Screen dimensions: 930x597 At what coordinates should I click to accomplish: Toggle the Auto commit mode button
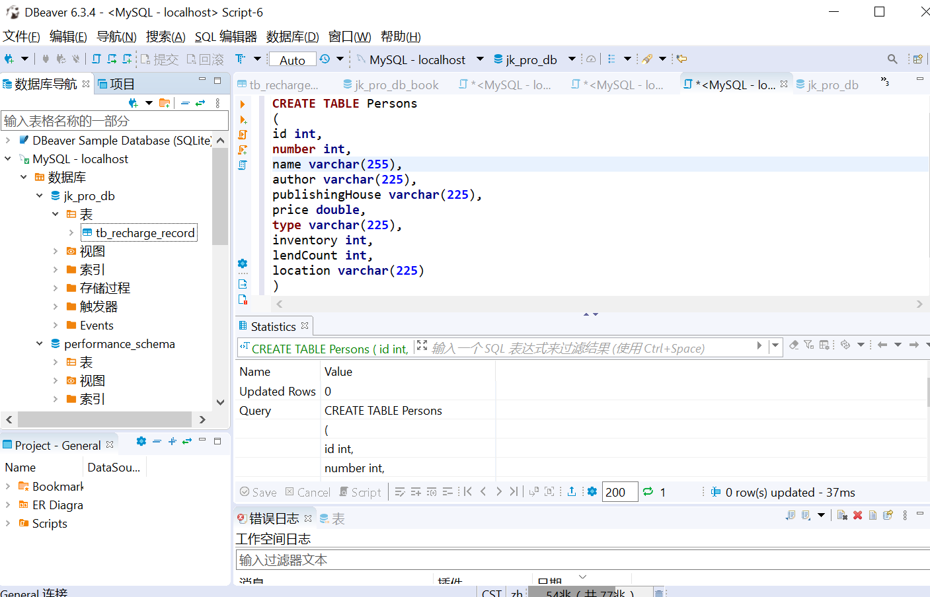(292, 59)
